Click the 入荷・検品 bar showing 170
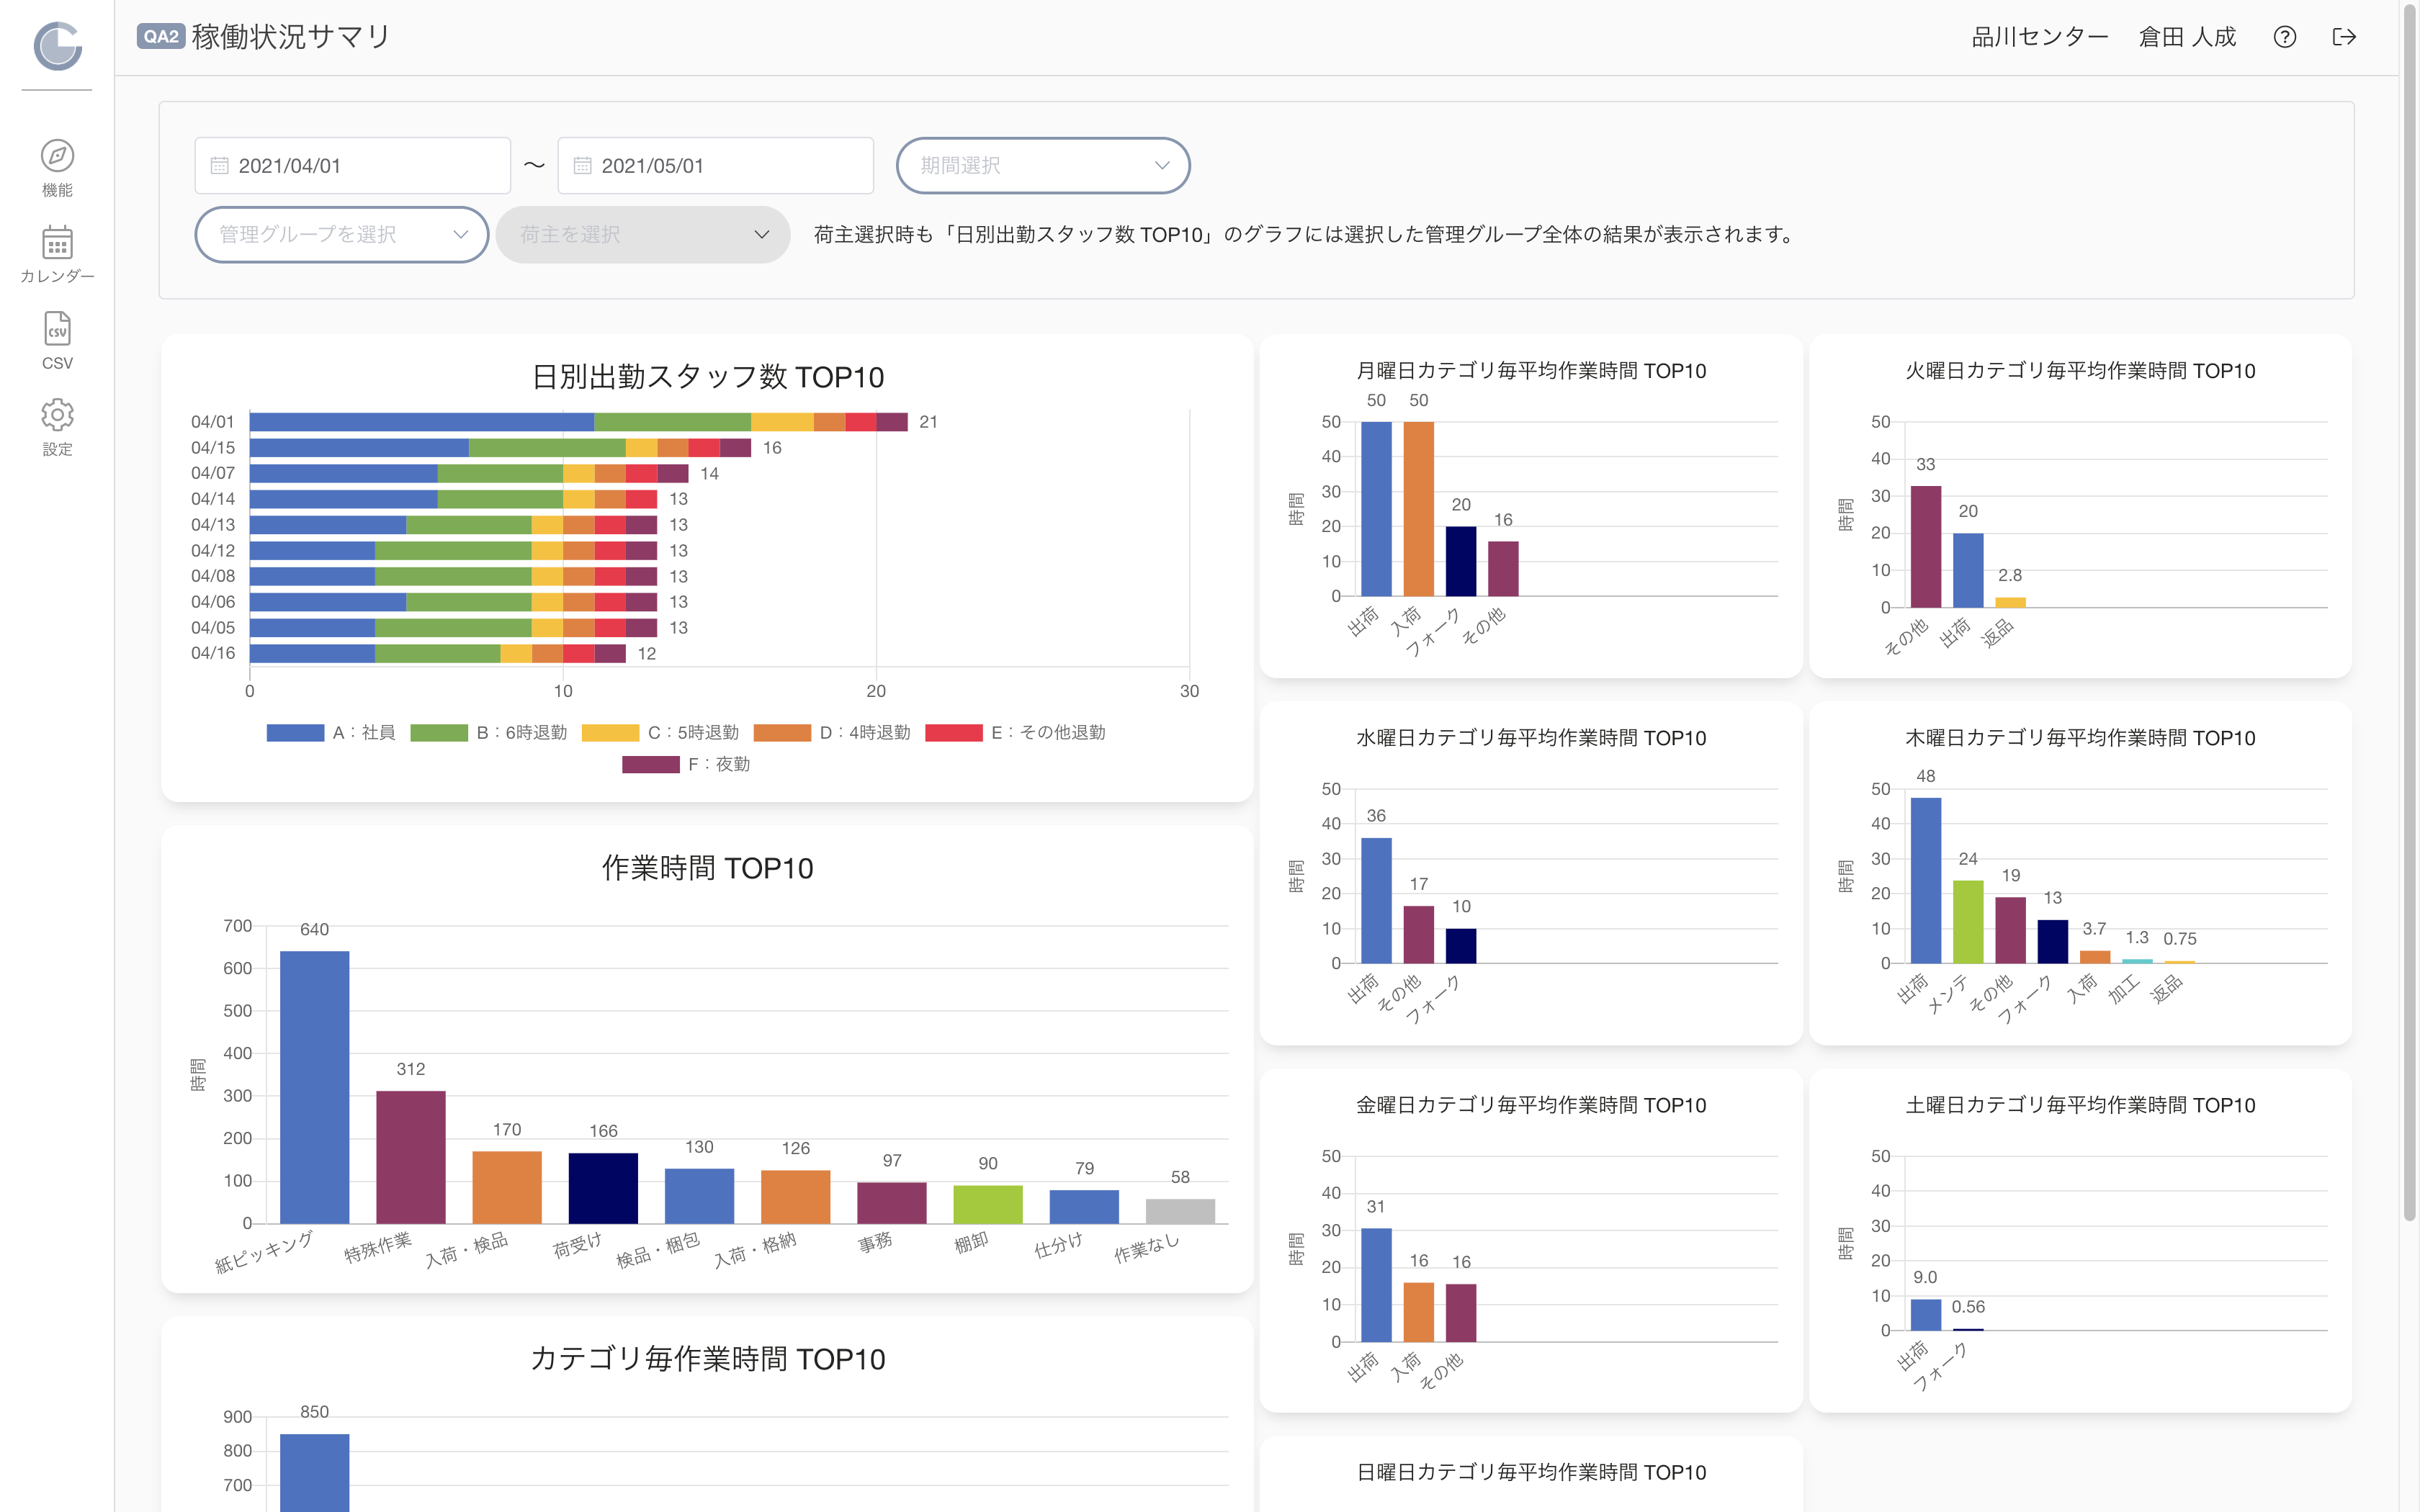Image resolution: width=2420 pixels, height=1512 pixels. tap(507, 1188)
